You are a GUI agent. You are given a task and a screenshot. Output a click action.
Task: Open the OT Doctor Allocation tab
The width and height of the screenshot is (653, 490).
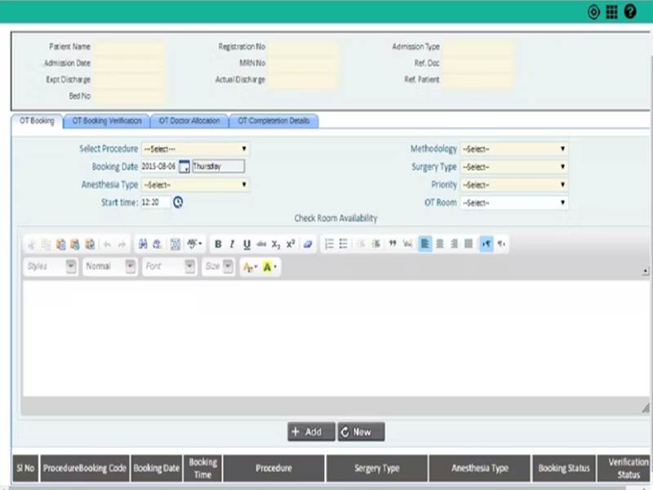[x=189, y=121]
